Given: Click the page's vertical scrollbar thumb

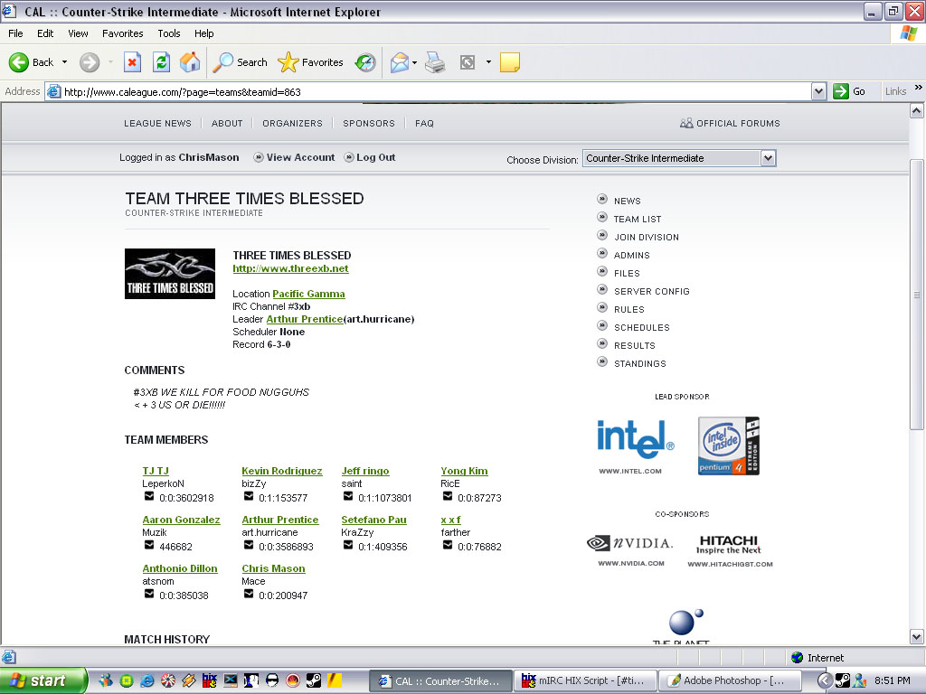Looking at the screenshot, I should [x=917, y=294].
